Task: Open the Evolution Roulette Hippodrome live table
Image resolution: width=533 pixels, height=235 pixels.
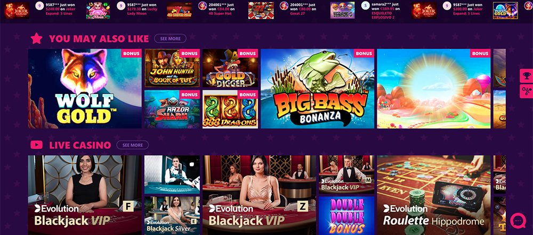Action: coord(434,195)
